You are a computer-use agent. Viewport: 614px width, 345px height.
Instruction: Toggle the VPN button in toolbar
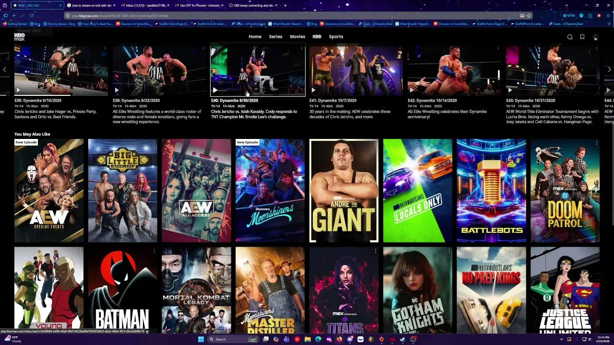click(x=568, y=15)
